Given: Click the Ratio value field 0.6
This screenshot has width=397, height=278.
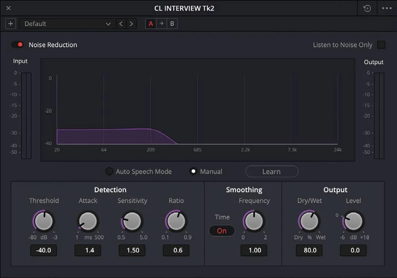Looking at the screenshot, I should (176, 250).
